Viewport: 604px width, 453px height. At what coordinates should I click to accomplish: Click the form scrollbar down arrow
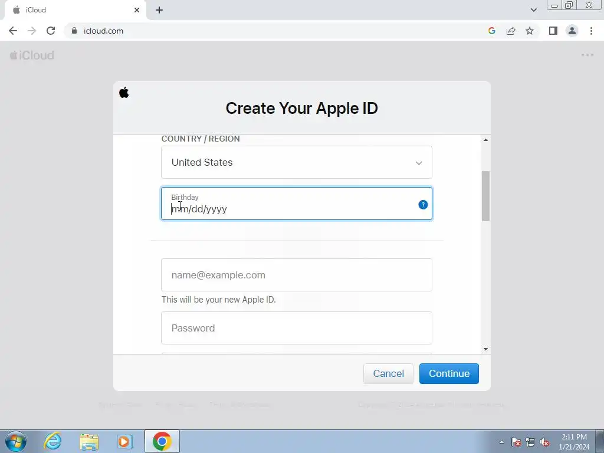pyautogui.click(x=485, y=349)
